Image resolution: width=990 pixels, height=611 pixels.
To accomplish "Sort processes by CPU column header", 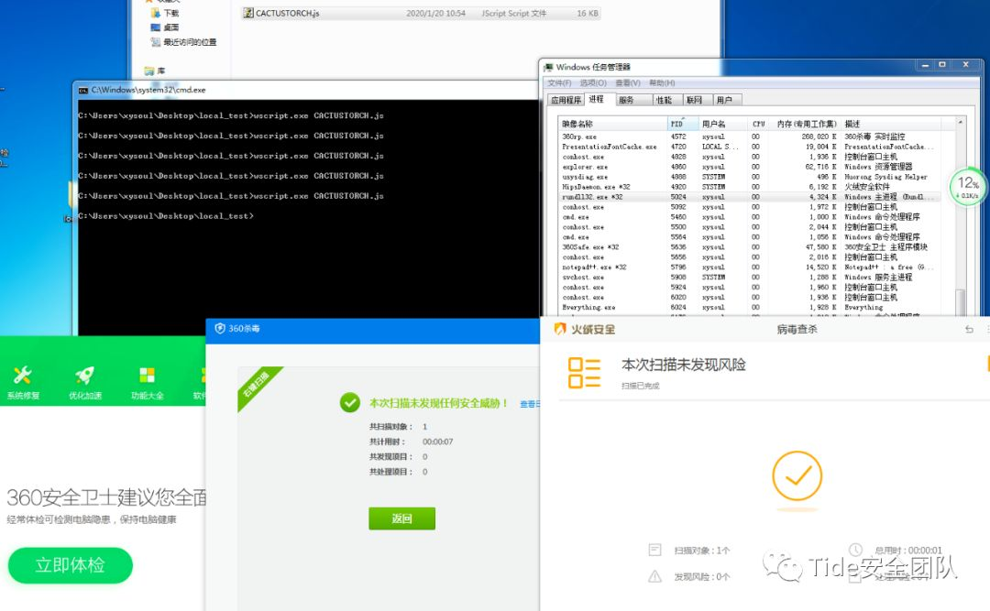I will point(759,124).
